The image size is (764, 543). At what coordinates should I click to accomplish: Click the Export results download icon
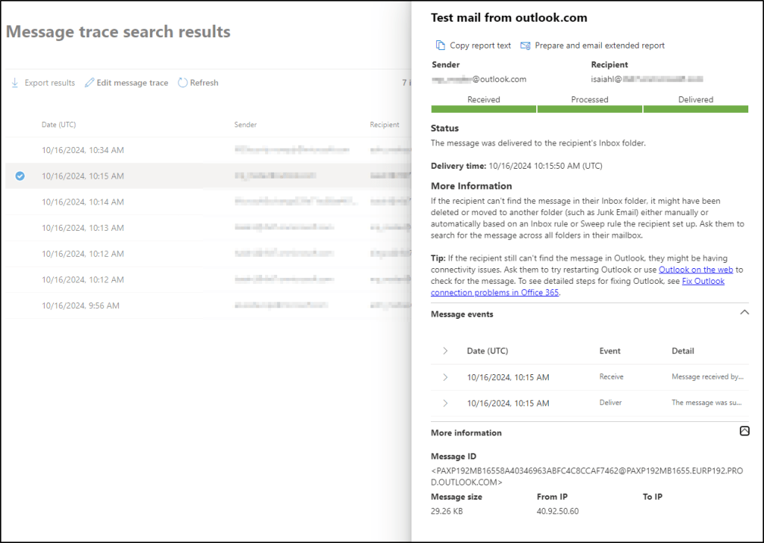15,83
